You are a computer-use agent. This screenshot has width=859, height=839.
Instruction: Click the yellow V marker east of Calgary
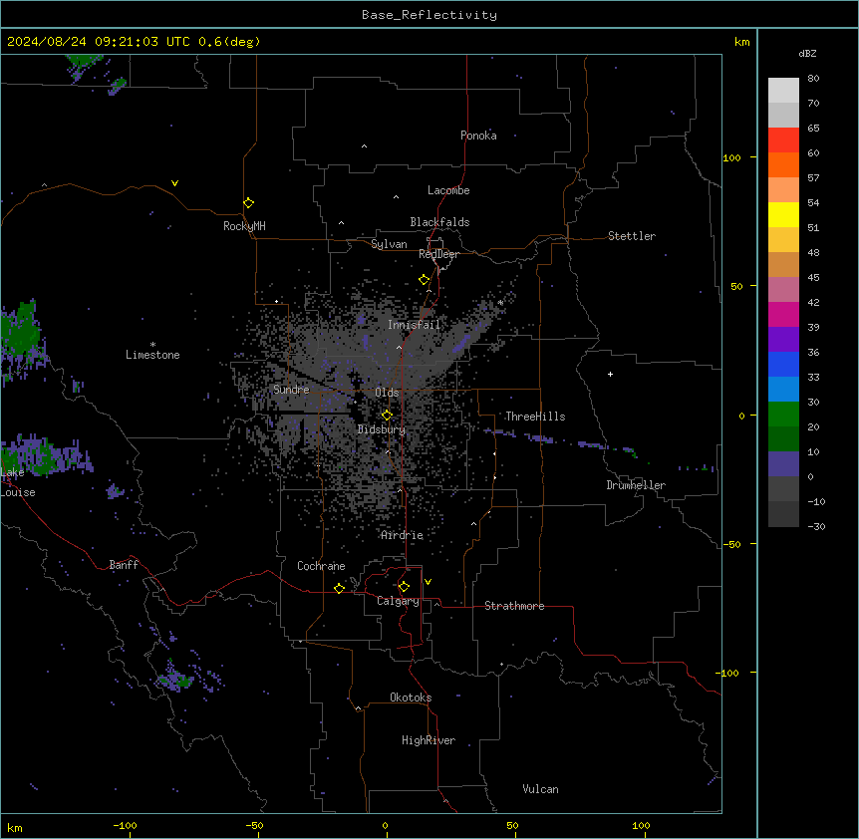(x=428, y=582)
